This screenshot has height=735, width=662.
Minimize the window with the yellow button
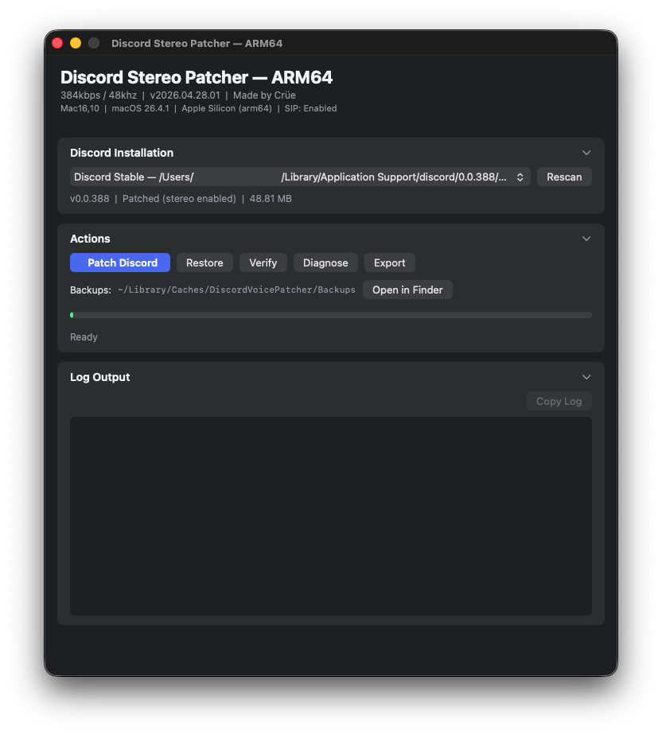click(x=76, y=43)
